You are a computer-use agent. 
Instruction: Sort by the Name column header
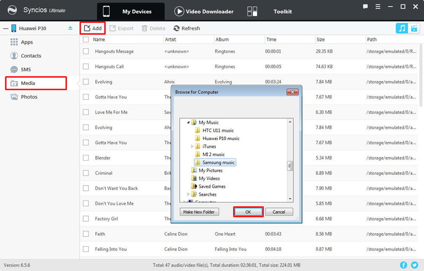coord(99,39)
